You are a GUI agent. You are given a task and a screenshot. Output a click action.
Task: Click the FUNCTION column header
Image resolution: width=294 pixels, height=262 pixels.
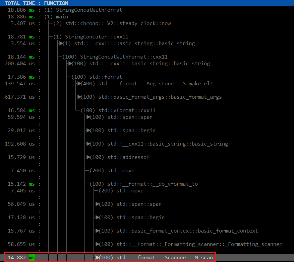(56, 3)
